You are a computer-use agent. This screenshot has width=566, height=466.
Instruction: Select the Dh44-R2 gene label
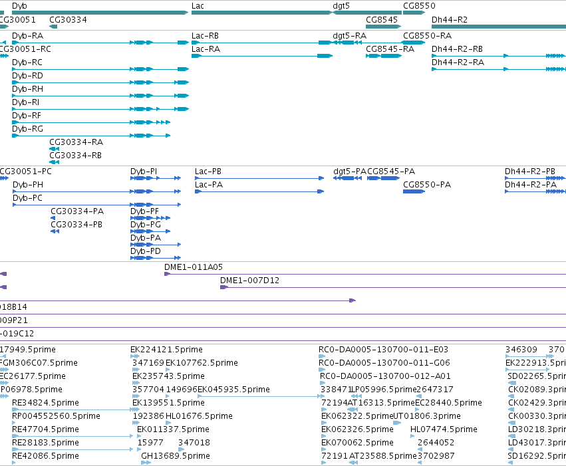pyautogui.click(x=450, y=20)
